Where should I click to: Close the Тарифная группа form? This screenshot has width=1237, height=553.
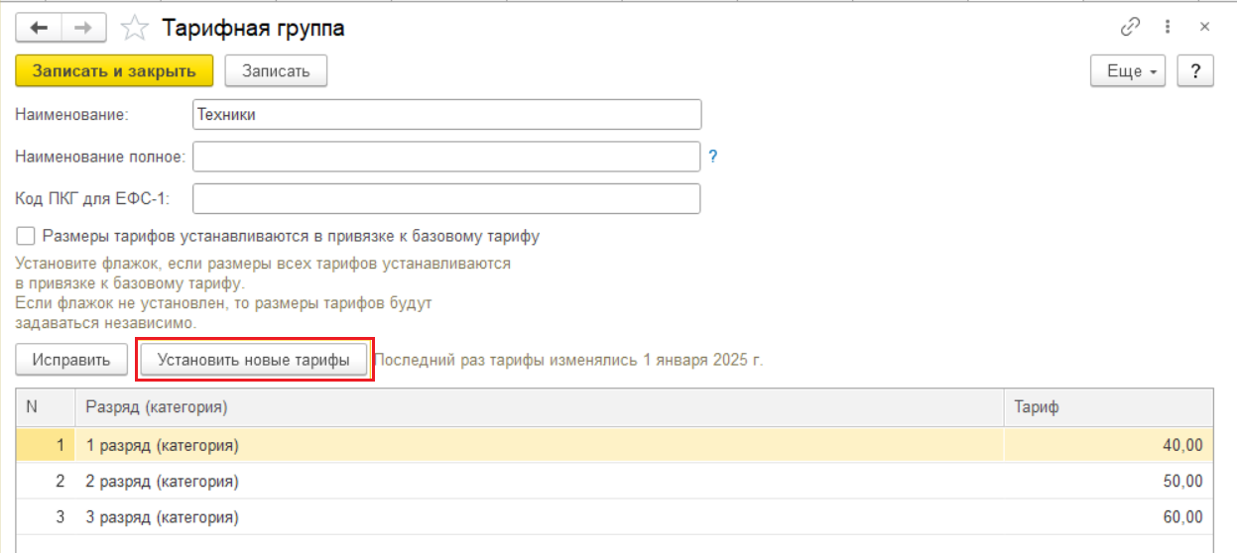pyautogui.click(x=1204, y=28)
